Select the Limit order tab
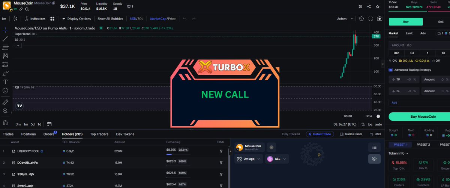Image resolution: width=450 pixels, height=188 pixels. click(x=409, y=33)
